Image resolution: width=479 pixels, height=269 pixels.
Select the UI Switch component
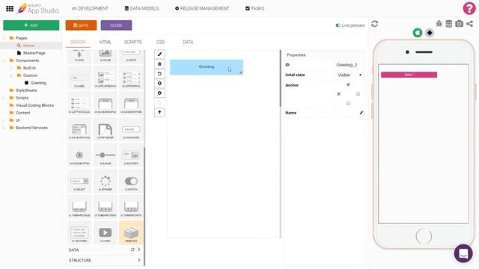(x=131, y=182)
